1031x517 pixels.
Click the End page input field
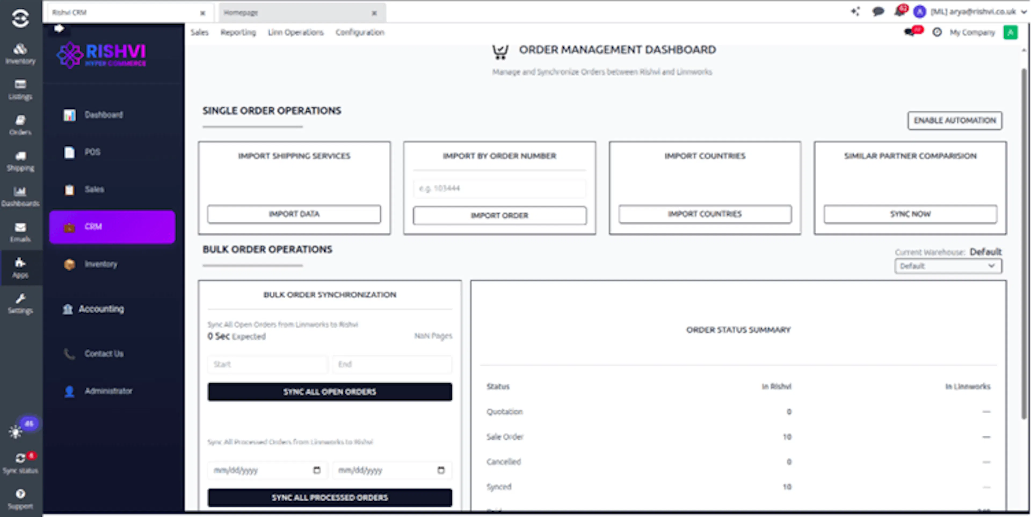coord(392,364)
